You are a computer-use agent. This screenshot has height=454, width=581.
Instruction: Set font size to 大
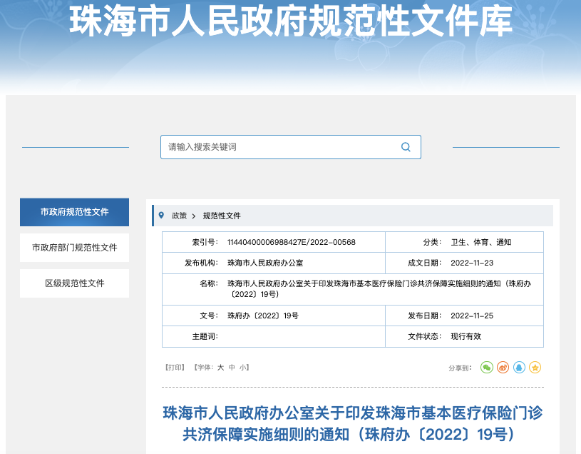[x=222, y=366]
